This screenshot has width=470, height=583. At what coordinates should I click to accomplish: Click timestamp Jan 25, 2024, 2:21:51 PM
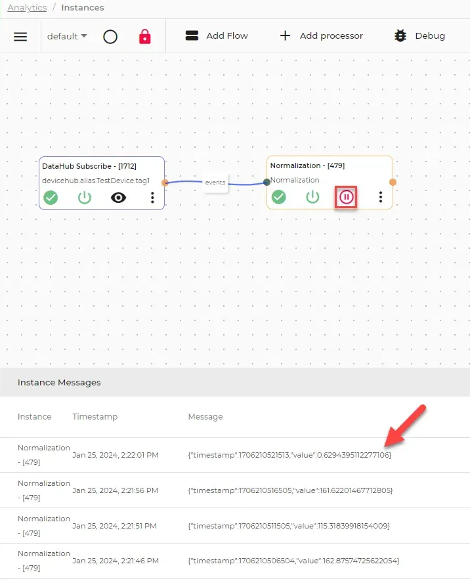pyautogui.click(x=114, y=526)
